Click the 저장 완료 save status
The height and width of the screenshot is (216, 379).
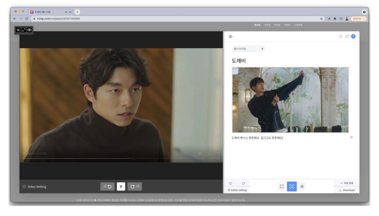click(347, 183)
